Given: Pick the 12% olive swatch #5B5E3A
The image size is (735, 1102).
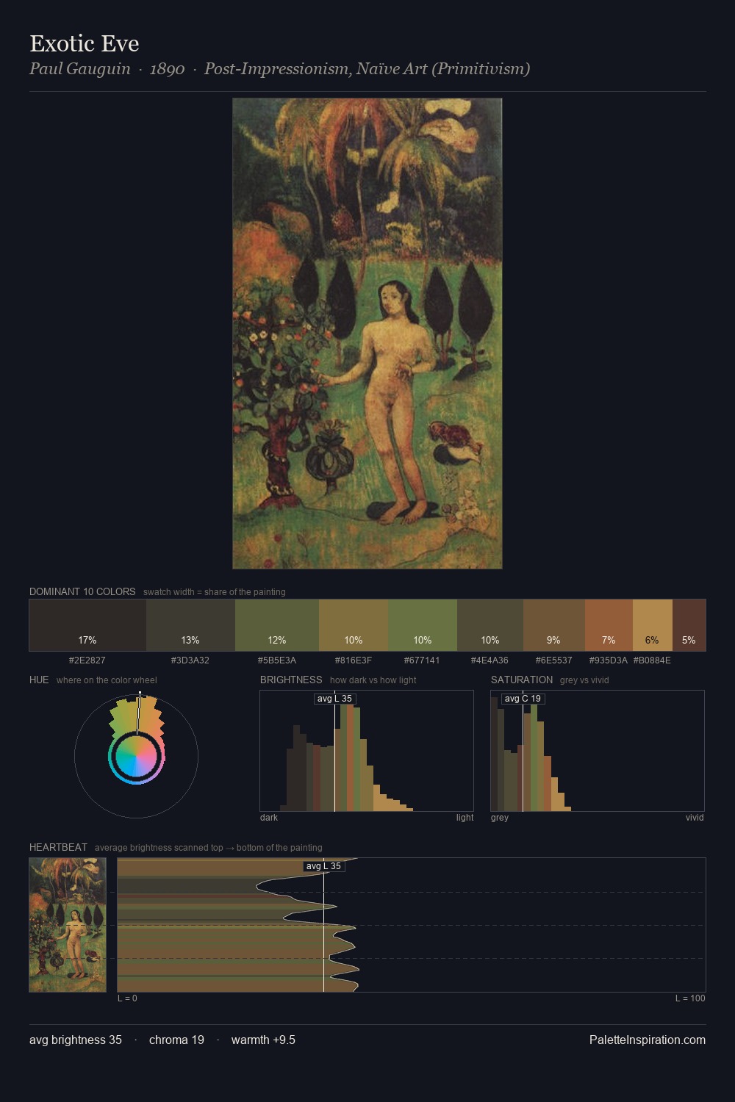Looking at the screenshot, I should coord(277,625).
